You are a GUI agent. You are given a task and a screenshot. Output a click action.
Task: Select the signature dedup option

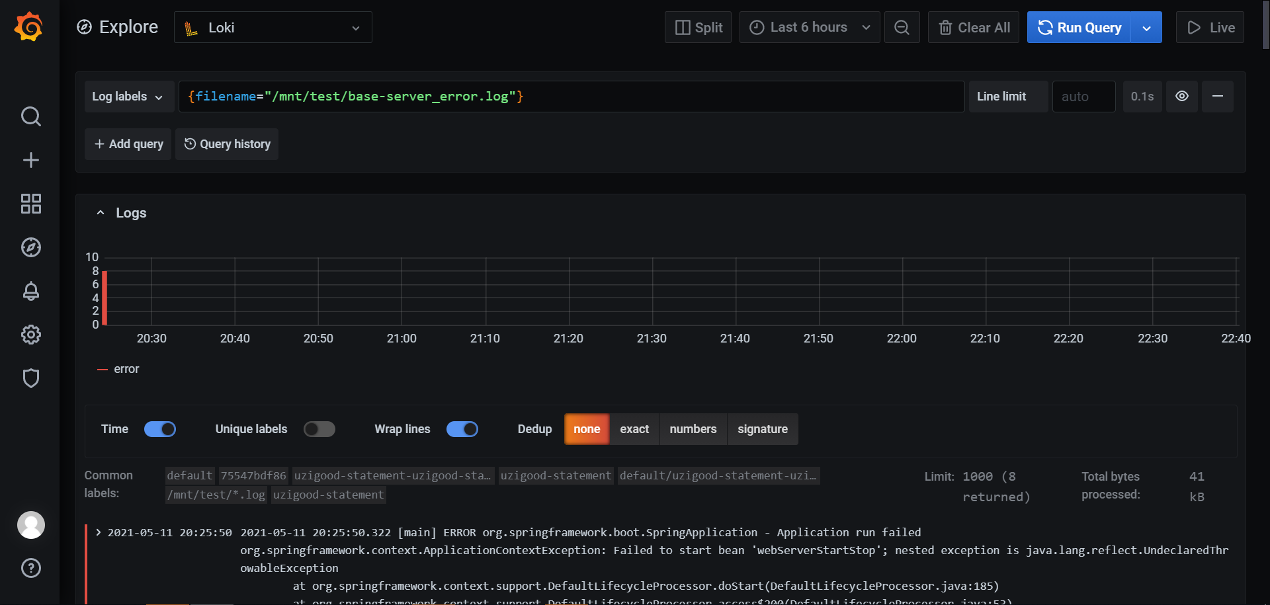coord(762,429)
